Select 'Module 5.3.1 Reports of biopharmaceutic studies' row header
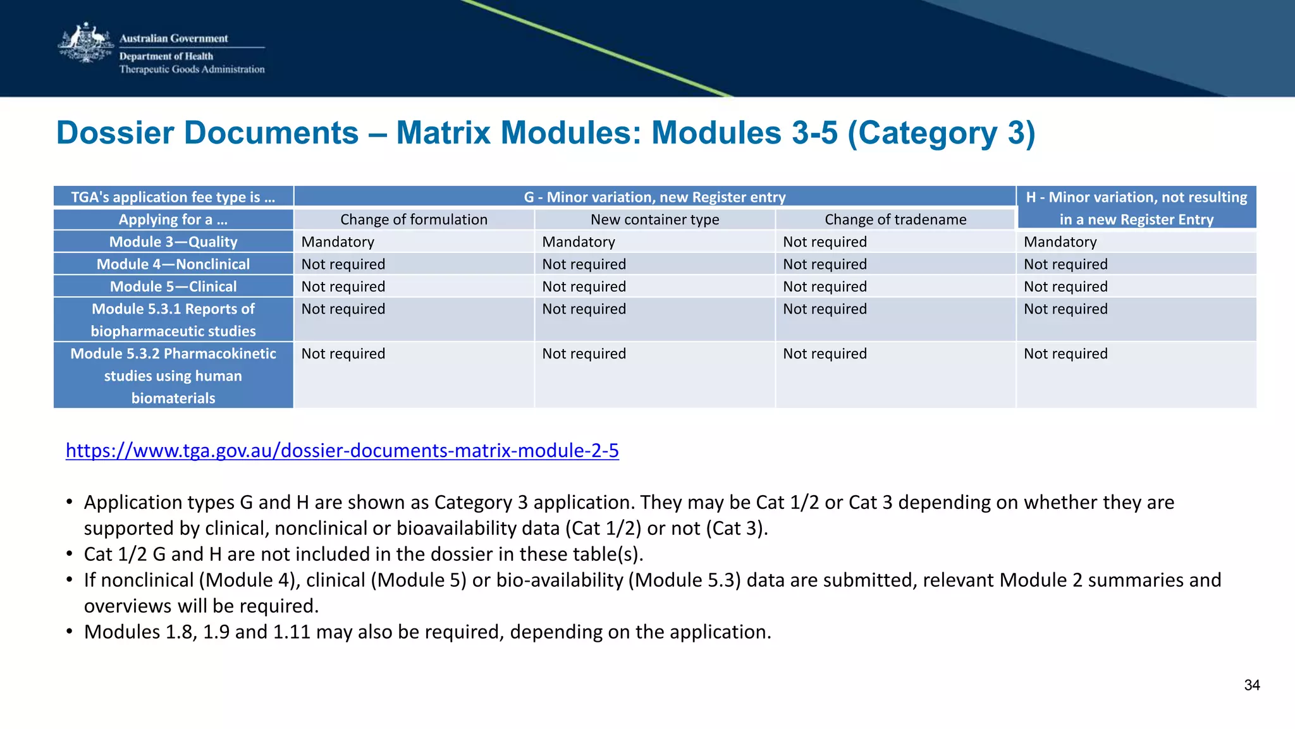 173,319
